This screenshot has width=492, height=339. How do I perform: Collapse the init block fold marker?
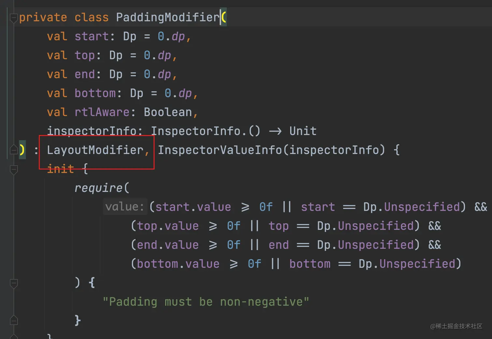(14, 170)
